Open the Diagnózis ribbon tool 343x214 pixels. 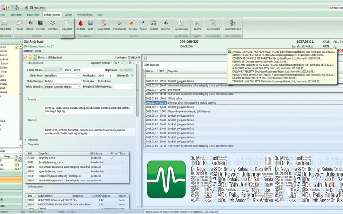(67, 25)
